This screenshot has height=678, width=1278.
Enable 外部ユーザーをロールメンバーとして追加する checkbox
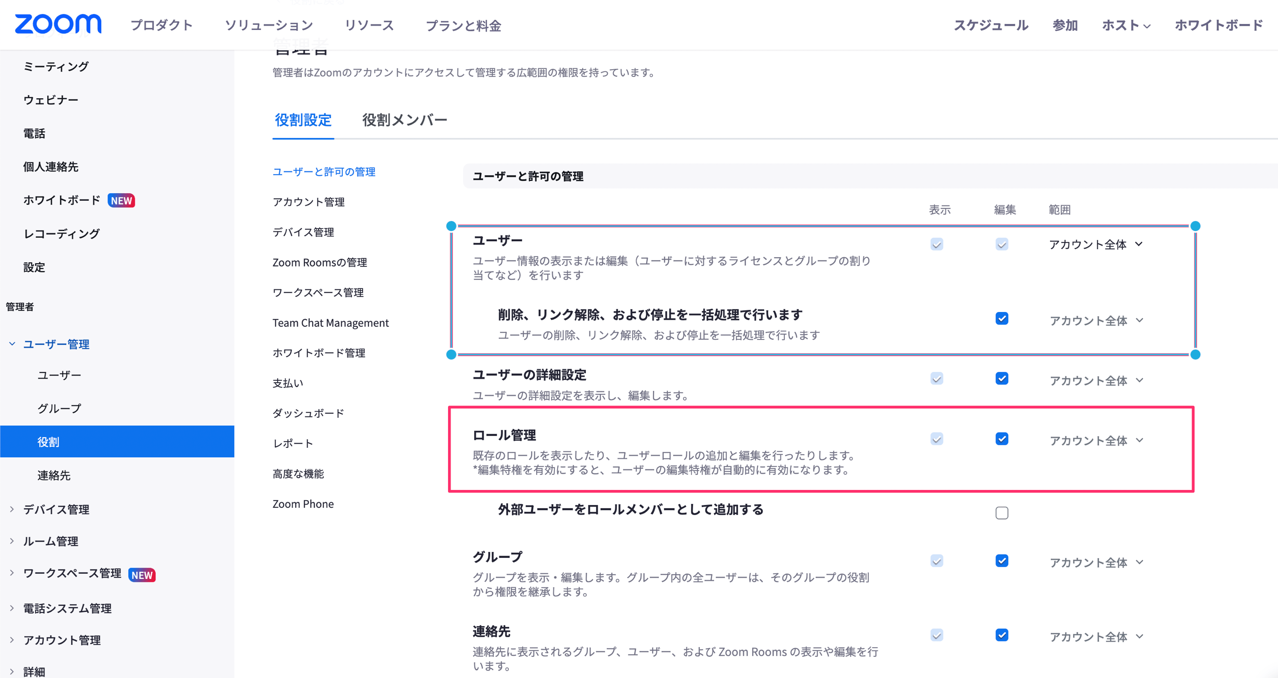tap(1001, 513)
